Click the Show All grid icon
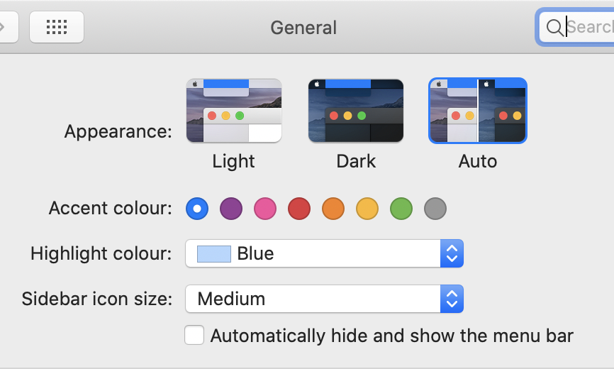 [57, 28]
